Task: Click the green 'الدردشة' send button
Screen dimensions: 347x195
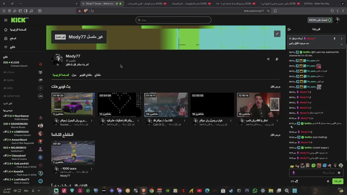Action: 338,181
